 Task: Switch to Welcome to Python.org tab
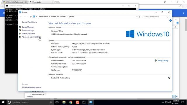14,2
